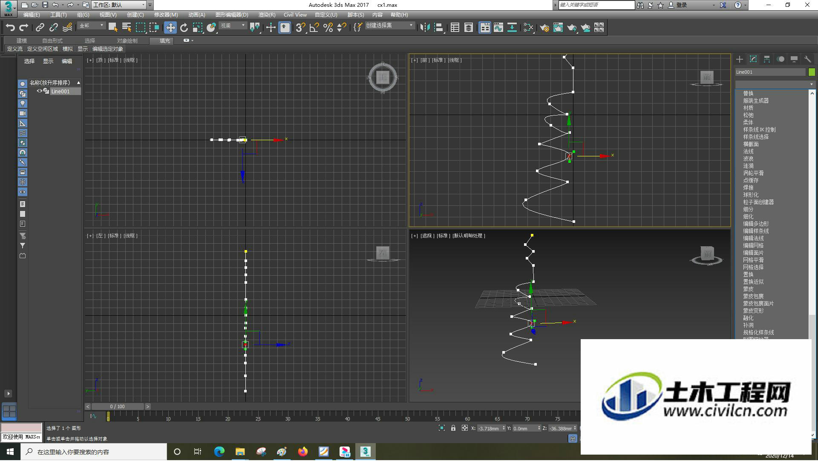Image resolution: width=818 pixels, height=461 pixels.
Task: Click the Rectangular Selection Region icon
Action: click(141, 28)
